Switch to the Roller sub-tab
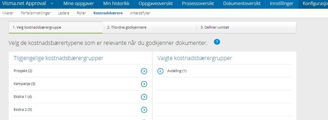The image size is (328, 120). [82, 13]
